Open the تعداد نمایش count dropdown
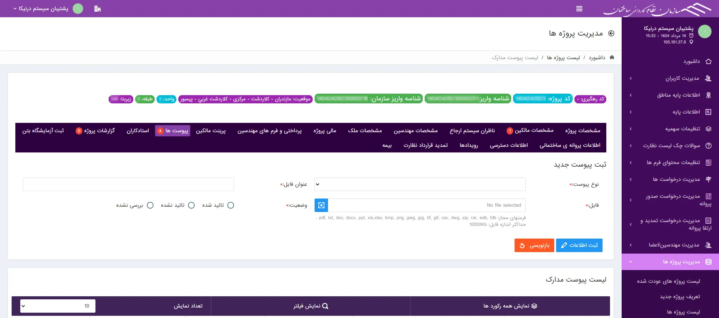This screenshot has width=719, height=318. point(58,306)
